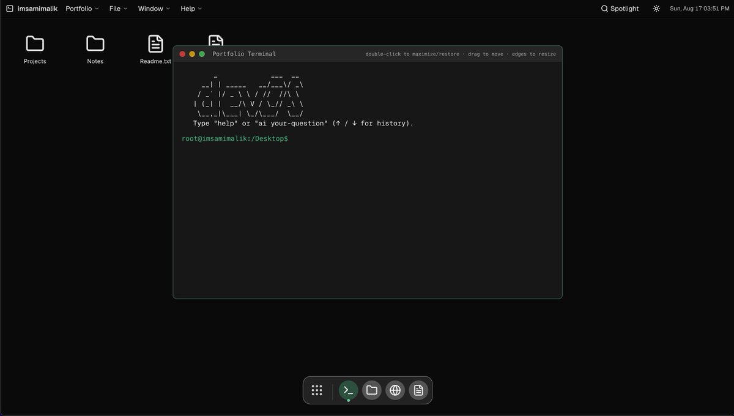734x416 pixels.
Task: Open Spotlight search
Action: click(x=620, y=9)
